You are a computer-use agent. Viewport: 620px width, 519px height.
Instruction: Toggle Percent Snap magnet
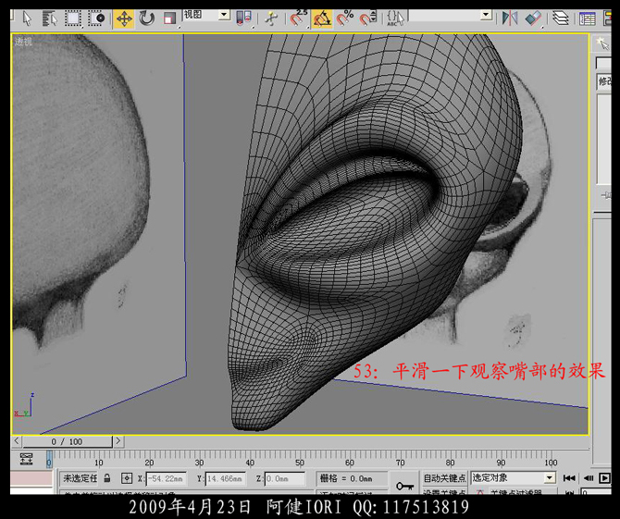(x=345, y=19)
